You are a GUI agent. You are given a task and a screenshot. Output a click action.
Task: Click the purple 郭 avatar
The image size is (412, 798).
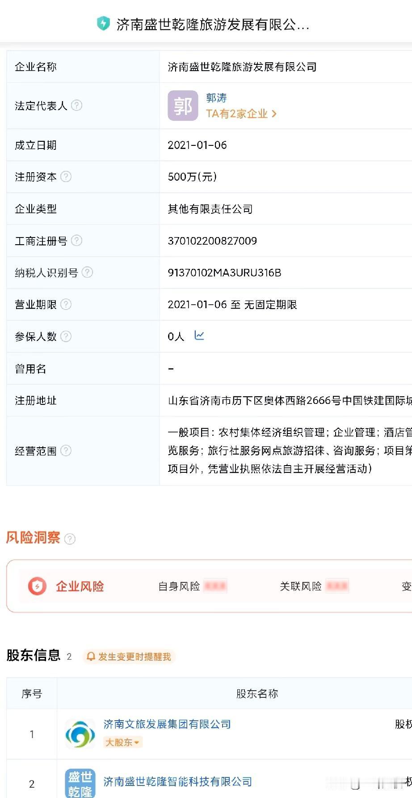(x=183, y=106)
